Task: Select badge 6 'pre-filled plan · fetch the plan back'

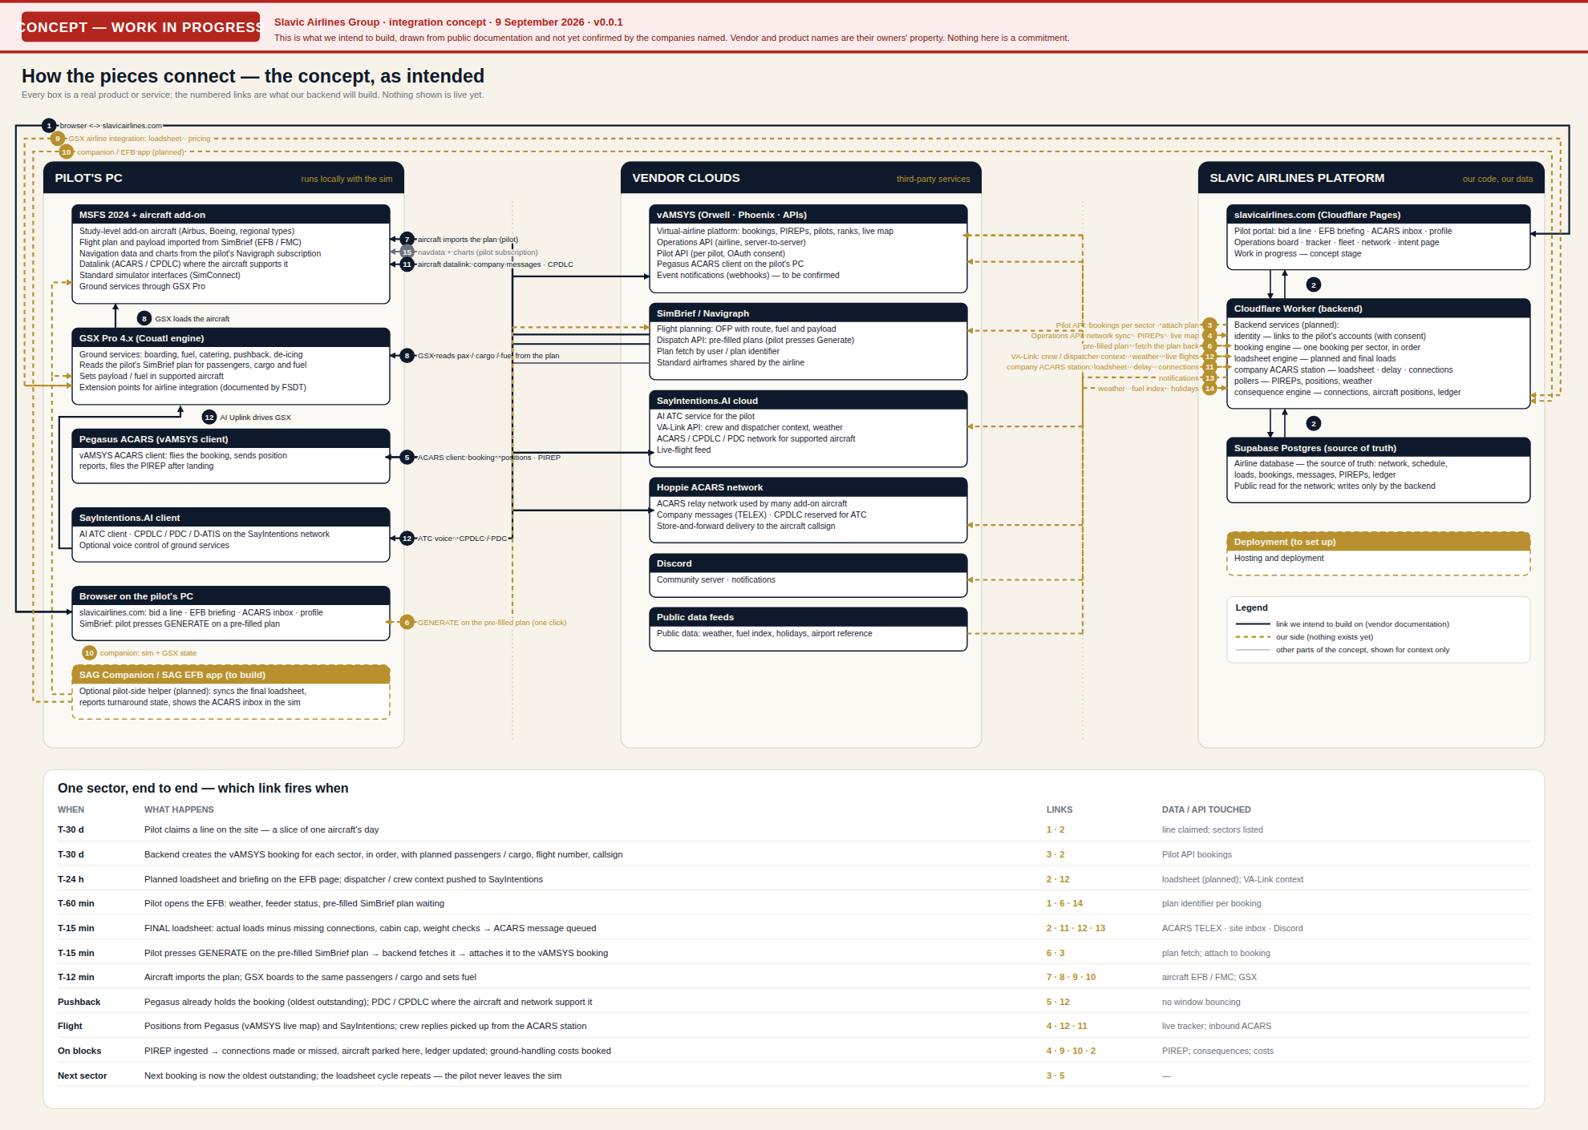Action: tap(1210, 346)
